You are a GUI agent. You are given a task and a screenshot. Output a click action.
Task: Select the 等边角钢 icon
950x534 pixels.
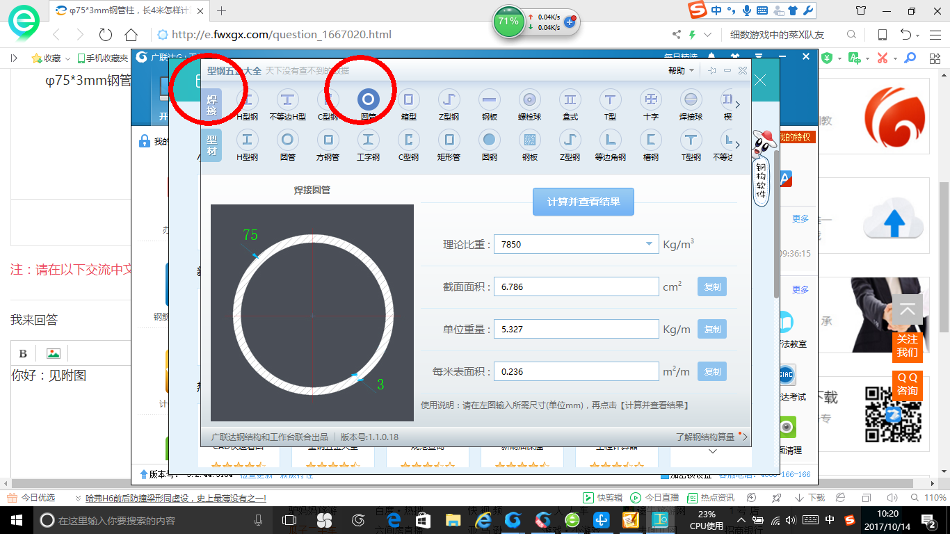(x=610, y=145)
